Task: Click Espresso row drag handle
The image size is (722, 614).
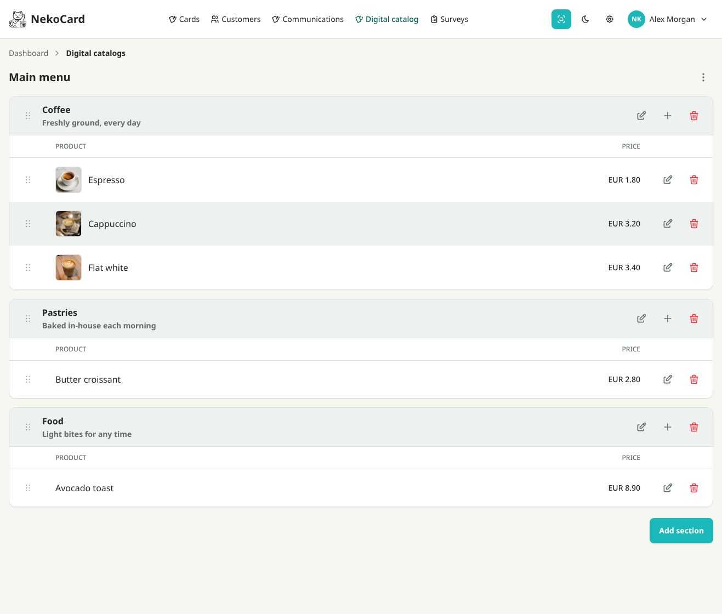Action: 28,180
